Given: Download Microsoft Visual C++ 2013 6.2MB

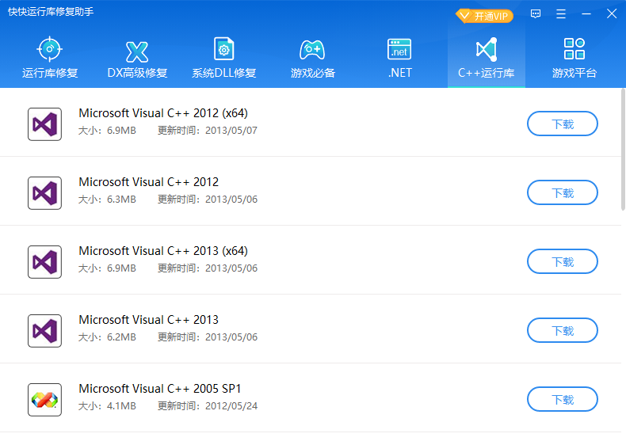Looking at the screenshot, I should point(563,330).
